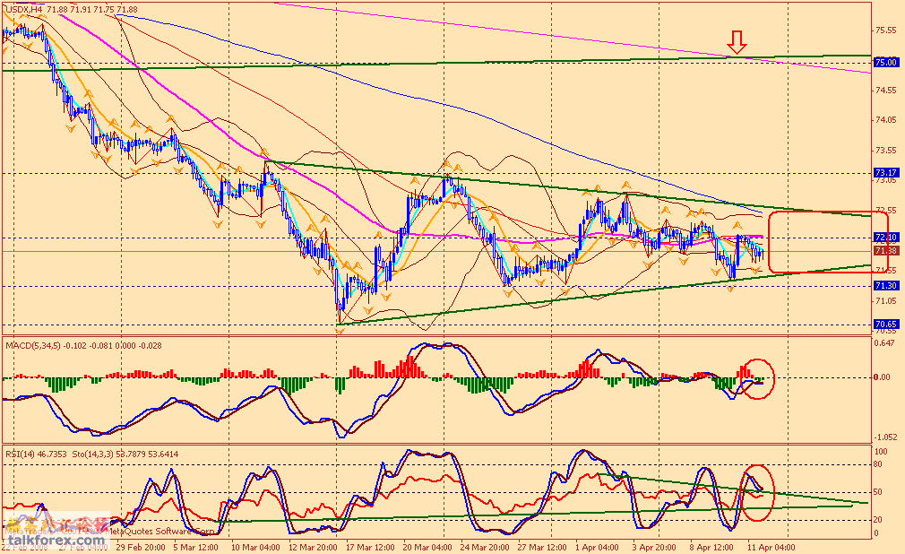Click the 72.55 price axis value

coord(885,211)
